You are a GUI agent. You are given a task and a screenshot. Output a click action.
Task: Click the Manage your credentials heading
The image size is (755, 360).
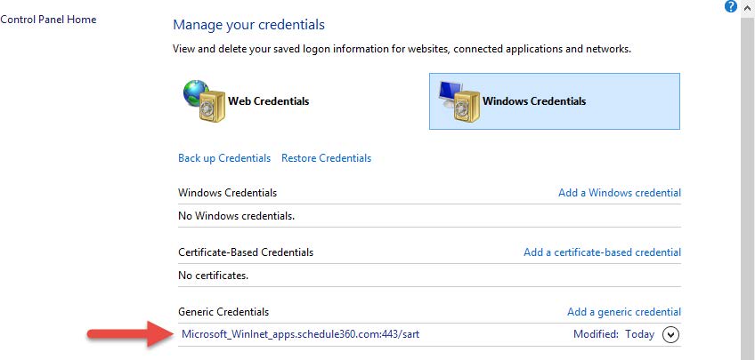249,25
